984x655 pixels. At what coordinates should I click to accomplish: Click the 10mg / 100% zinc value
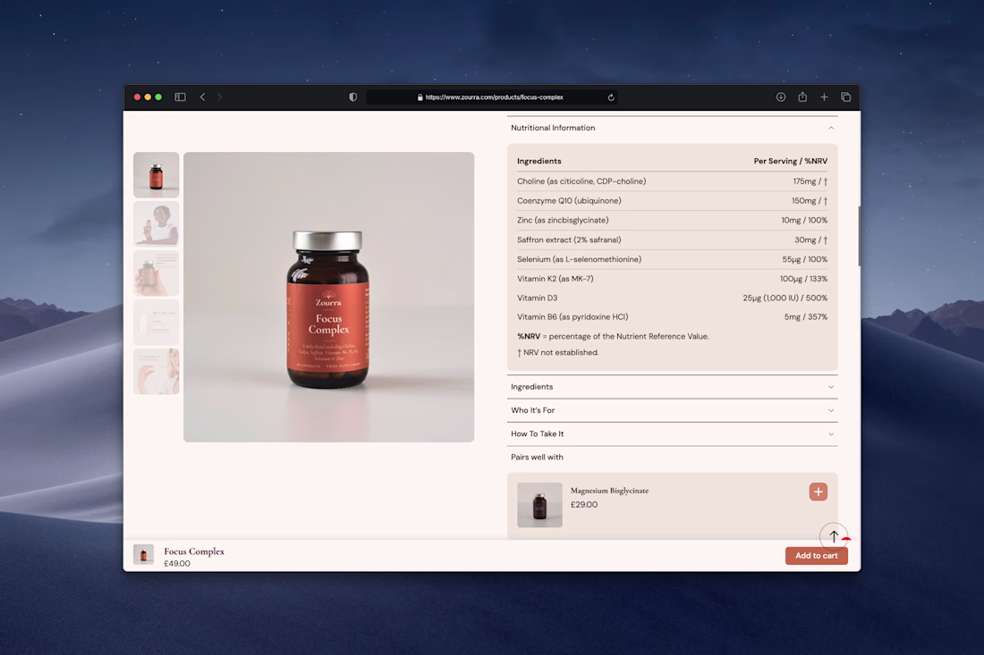[x=804, y=221]
